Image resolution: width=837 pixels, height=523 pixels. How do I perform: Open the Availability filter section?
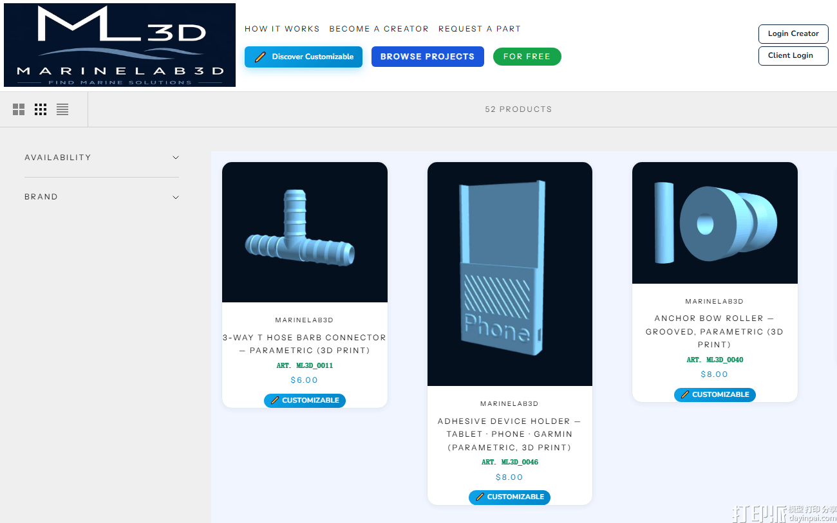coord(102,158)
